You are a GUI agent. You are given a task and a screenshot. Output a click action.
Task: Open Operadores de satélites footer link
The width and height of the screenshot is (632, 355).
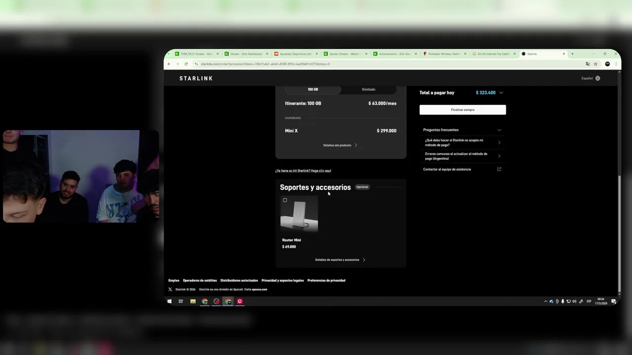tap(200, 281)
